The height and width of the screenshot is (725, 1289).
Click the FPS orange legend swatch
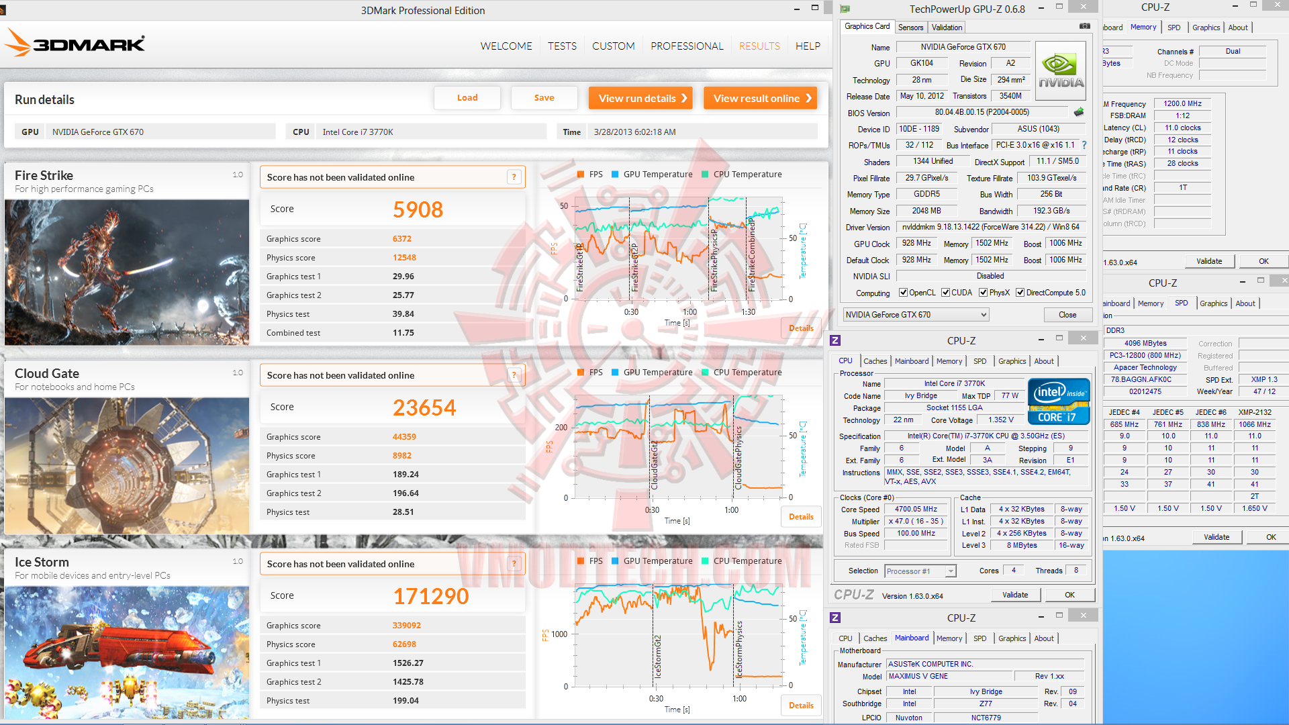point(581,175)
